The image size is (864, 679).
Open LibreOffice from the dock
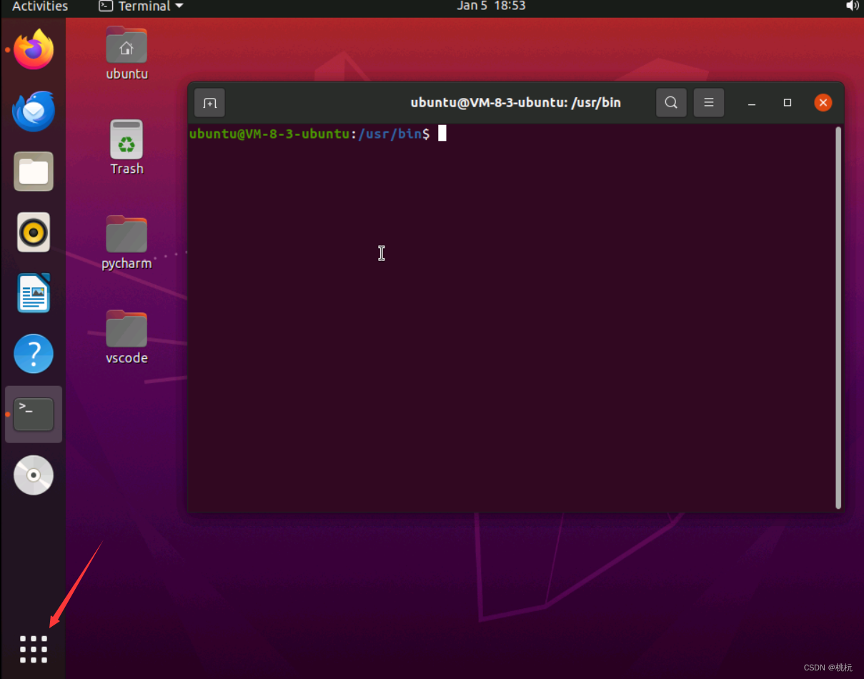click(33, 293)
